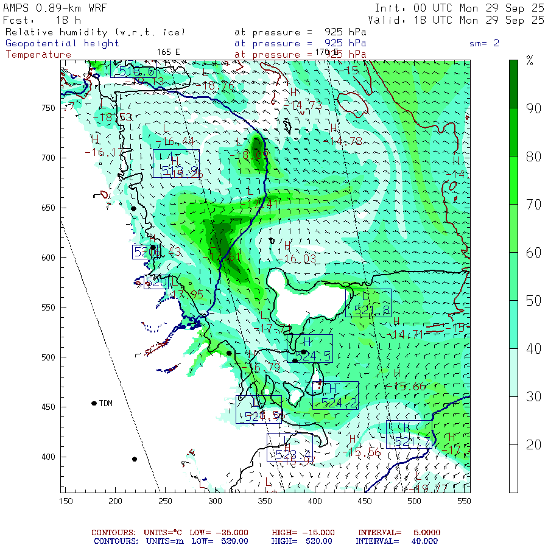Click the 'Relative humidity (w.r.t. ice)' label
Viewport: 548px width, 548px height.
point(95,32)
